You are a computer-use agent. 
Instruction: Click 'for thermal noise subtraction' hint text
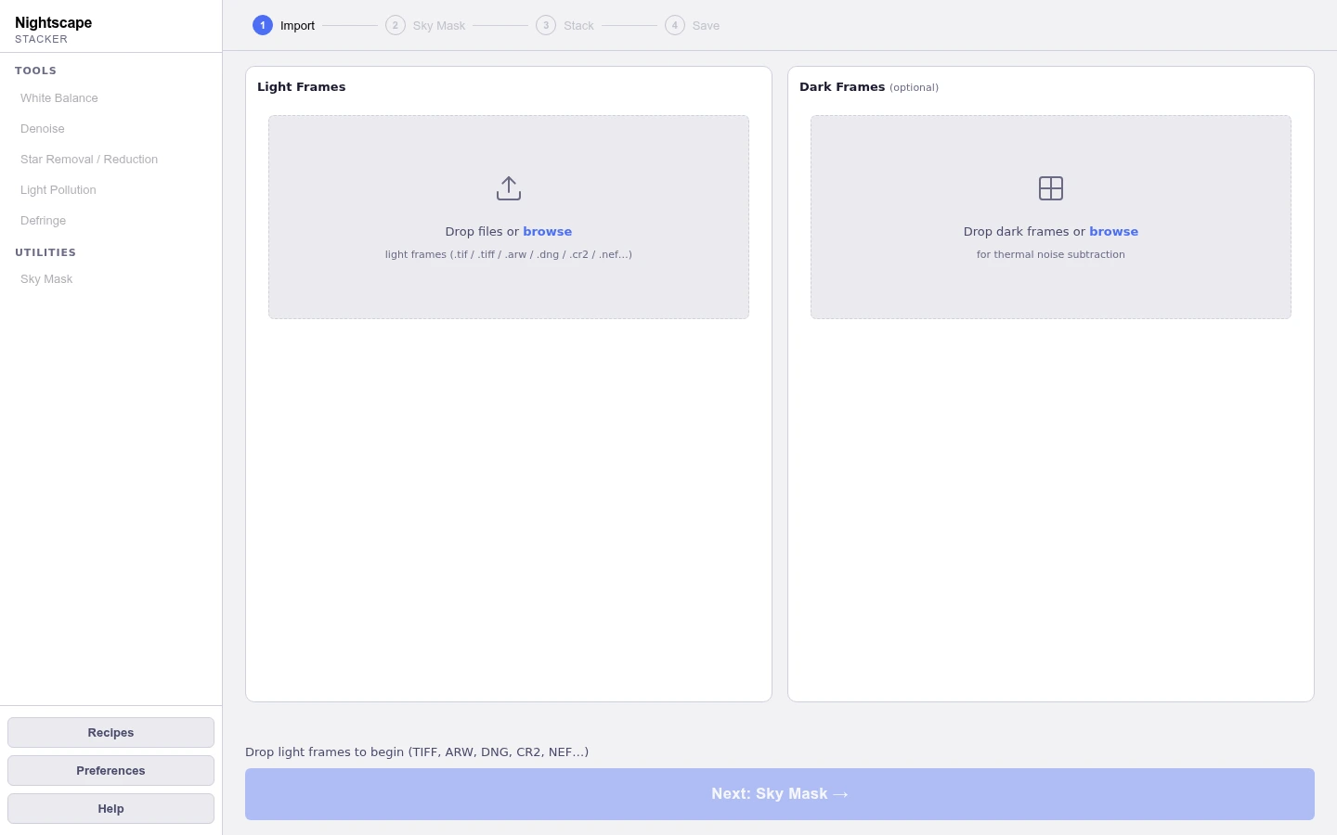pos(1051,255)
